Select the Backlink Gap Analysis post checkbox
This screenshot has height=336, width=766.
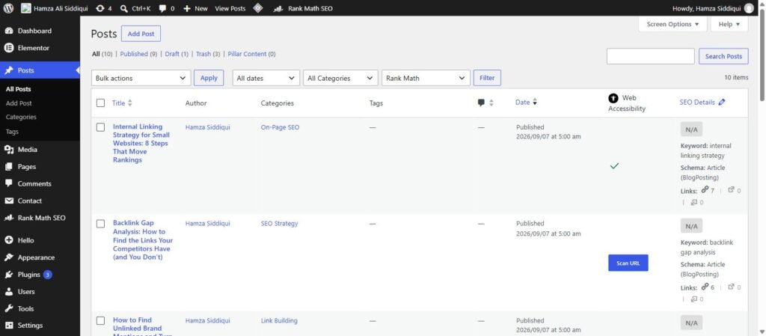click(x=101, y=224)
